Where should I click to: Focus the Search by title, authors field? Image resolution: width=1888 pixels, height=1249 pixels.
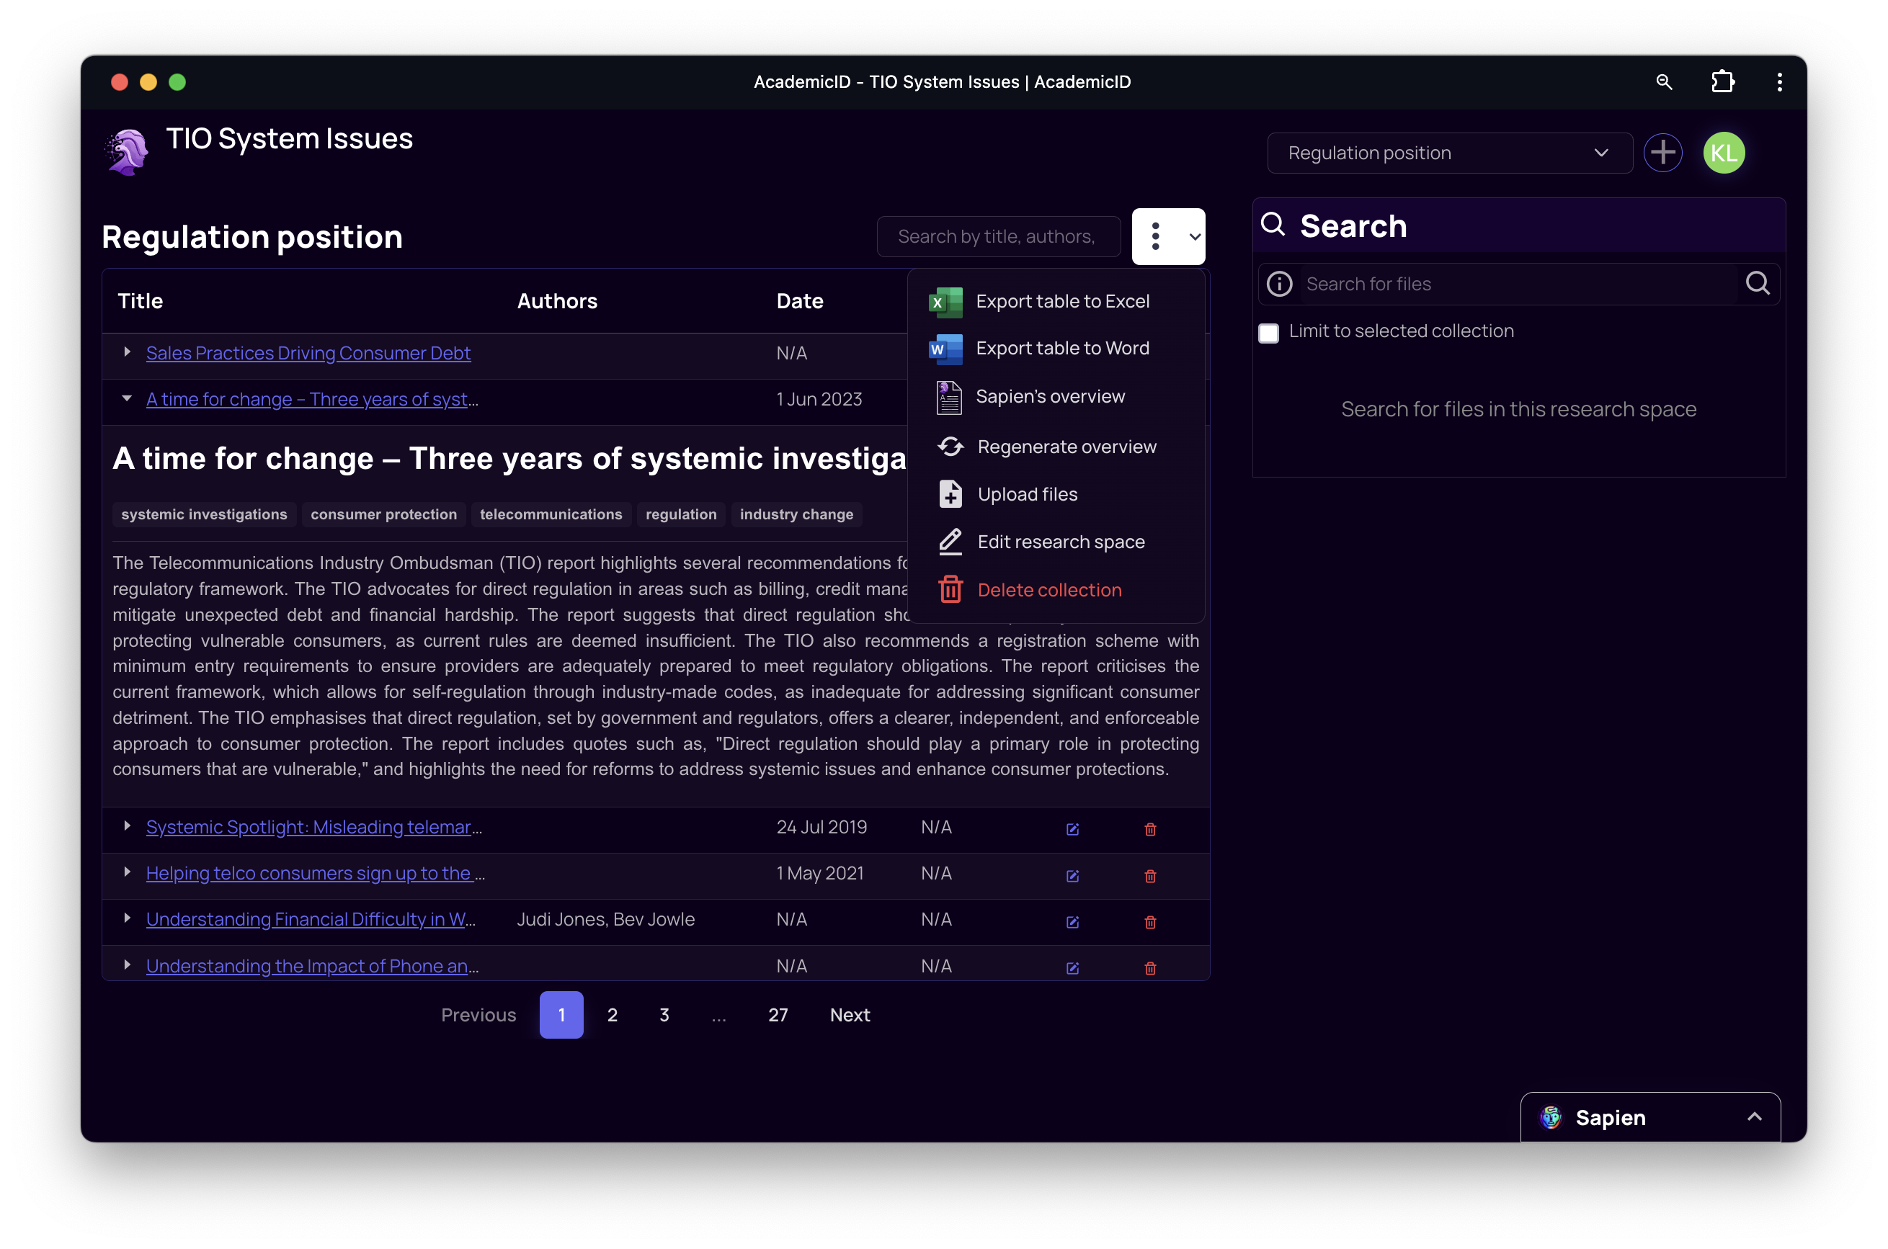click(998, 236)
